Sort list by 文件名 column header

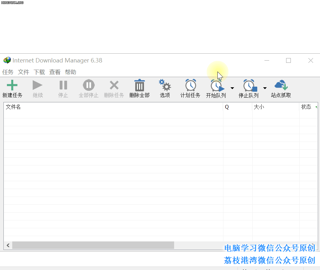pyautogui.click(x=113, y=107)
